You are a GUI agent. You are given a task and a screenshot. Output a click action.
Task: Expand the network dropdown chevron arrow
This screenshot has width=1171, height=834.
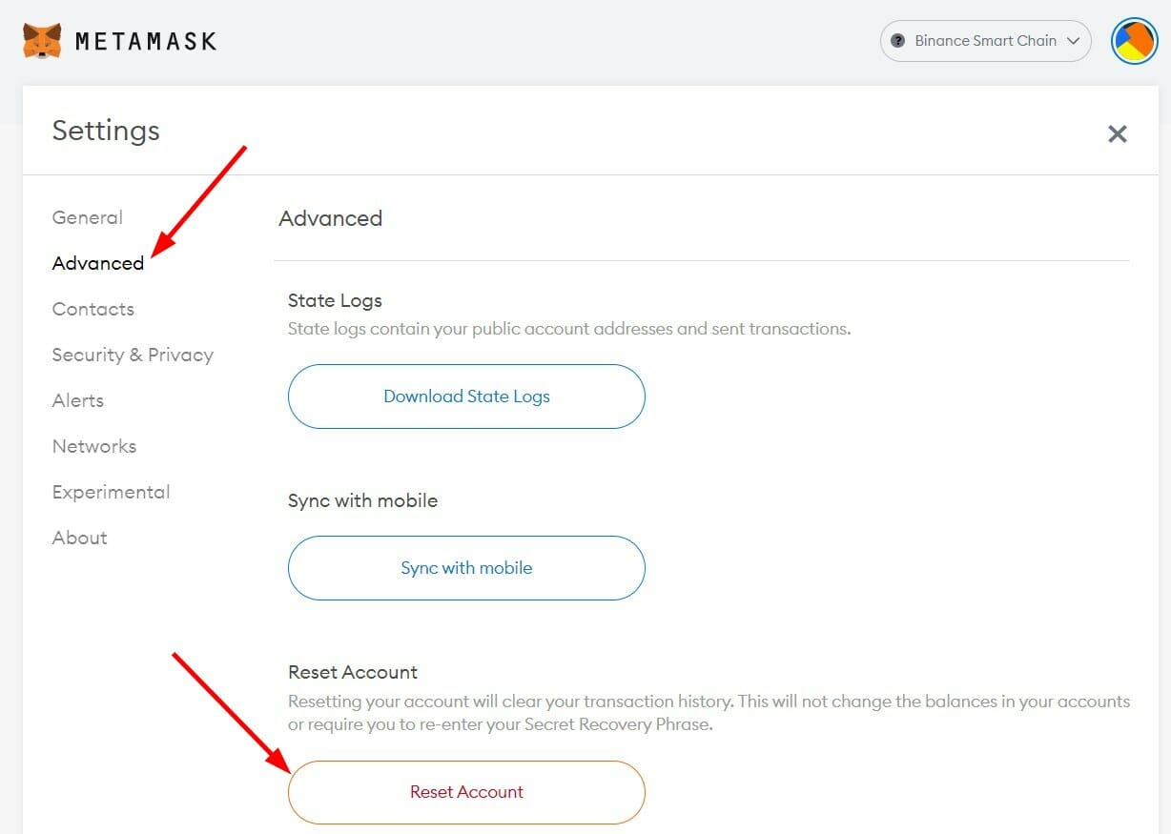[x=1074, y=41]
